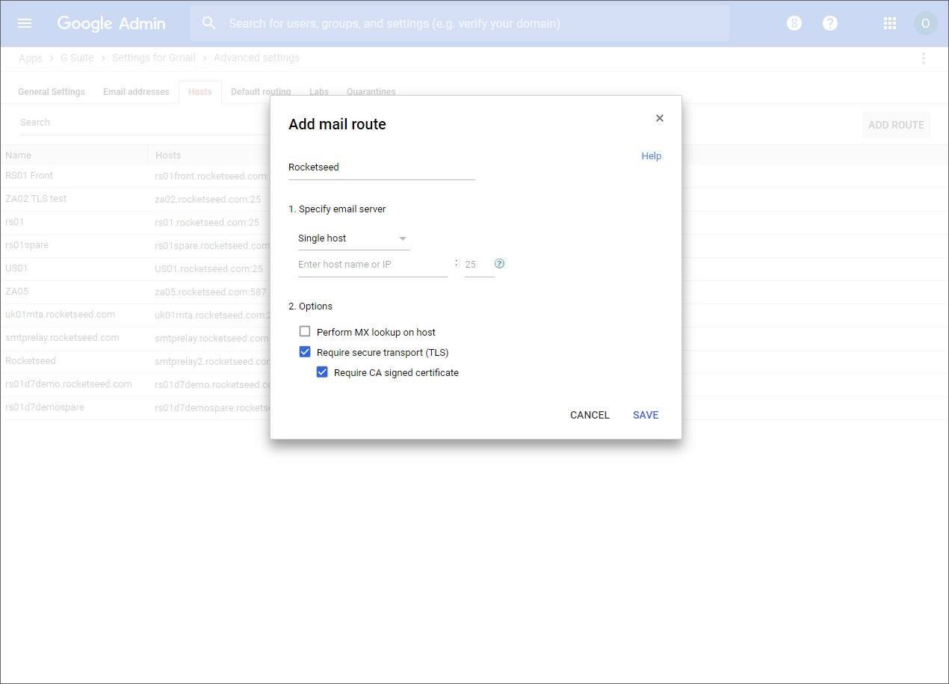Click the Save button
This screenshot has height=684, width=949.
pyautogui.click(x=645, y=415)
